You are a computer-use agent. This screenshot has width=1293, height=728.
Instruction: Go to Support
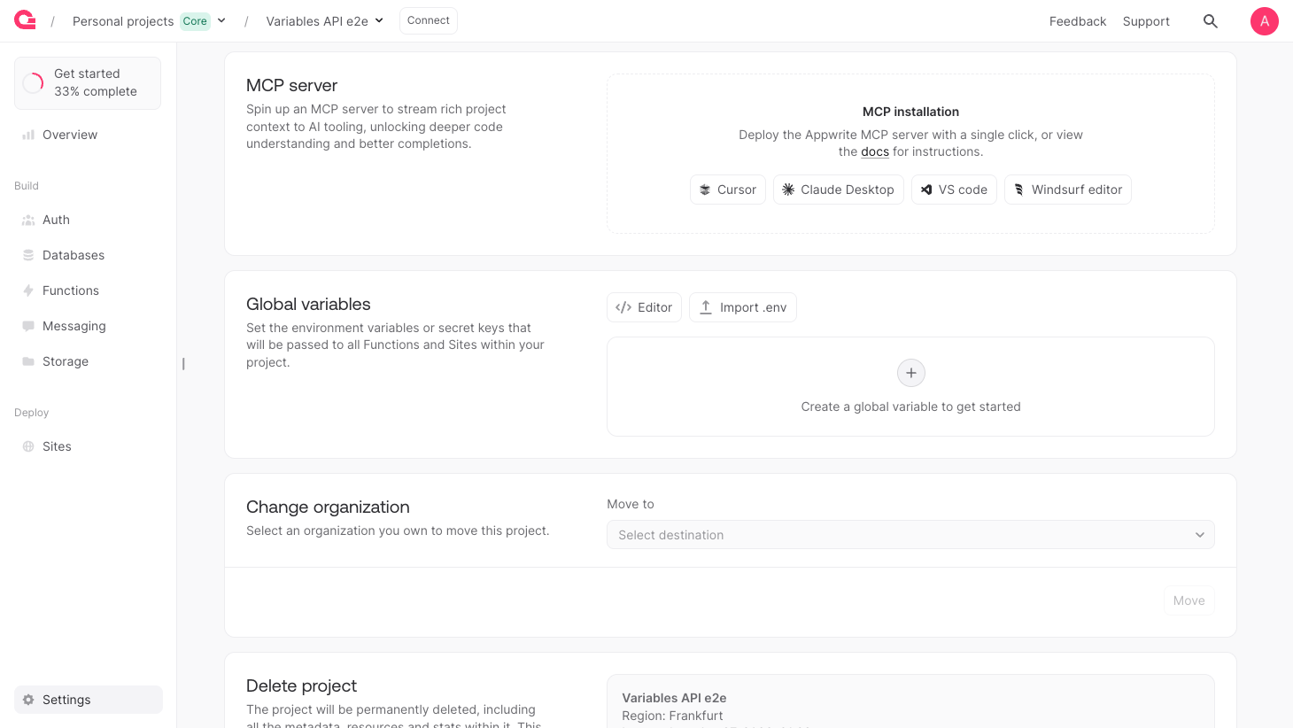(x=1145, y=20)
